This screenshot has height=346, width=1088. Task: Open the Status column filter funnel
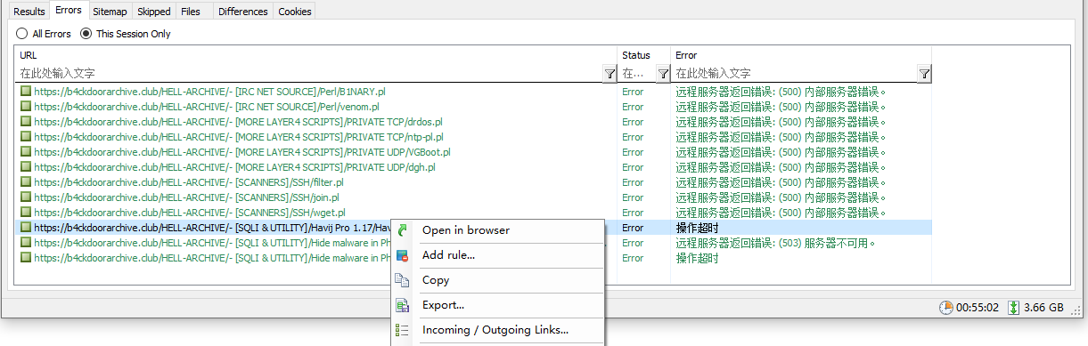tap(663, 73)
